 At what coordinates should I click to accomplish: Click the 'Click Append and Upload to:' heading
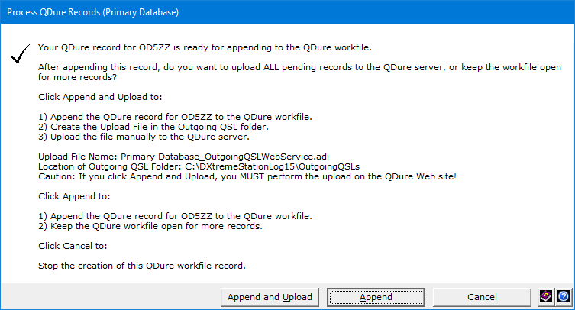click(100, 97)
